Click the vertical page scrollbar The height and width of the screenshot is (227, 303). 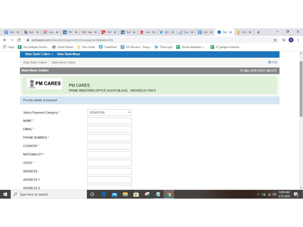[x=301, y=88]
